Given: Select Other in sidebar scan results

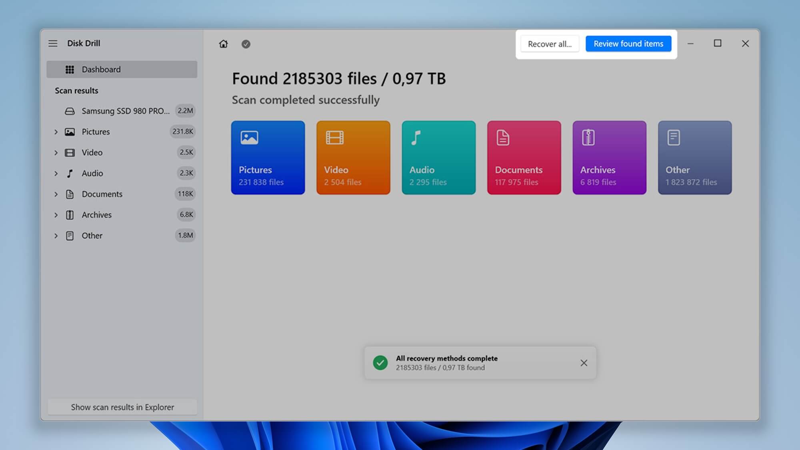Looking at the screenshot, I should pyautogui.click(x=122, y=236).
